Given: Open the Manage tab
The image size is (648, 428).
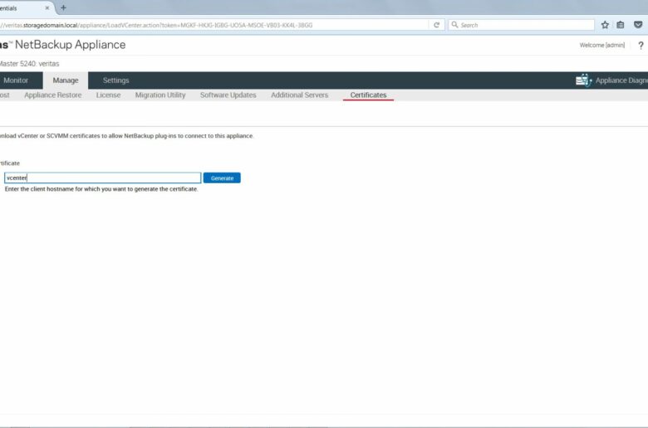Looking at the screenshot, I should tap(66, 80).
